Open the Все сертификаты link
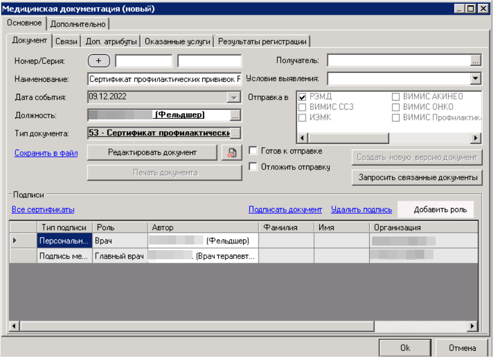Viewport: 493px width, 357px height. [x=43, y=210]
